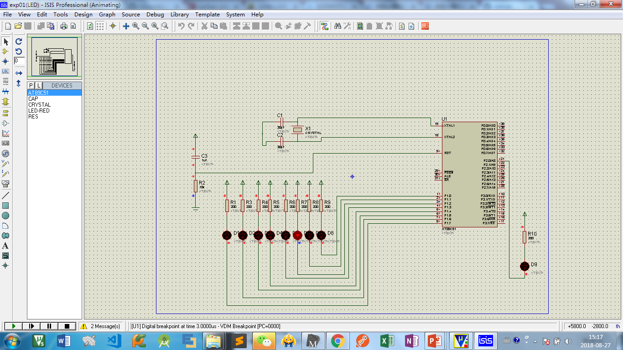This screenshot has width=623, height=350.
Task: Click the Bill of Materials icon
Action: click(x=402, y=26)
